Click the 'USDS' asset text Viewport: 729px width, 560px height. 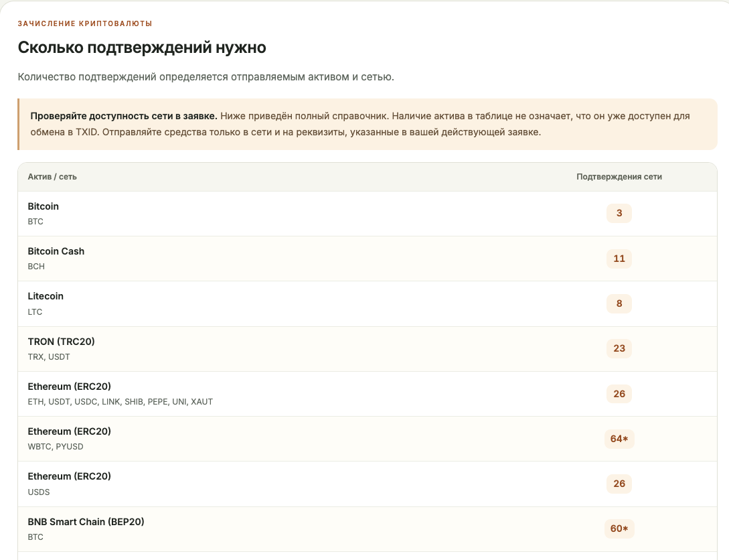(x=39, y=492)
